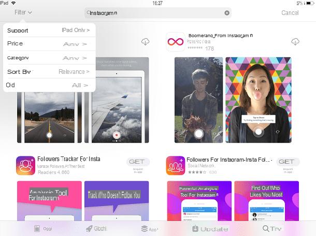The image size is (316, 236).
Task: Select Social Network category label
Action: point(202,166)
